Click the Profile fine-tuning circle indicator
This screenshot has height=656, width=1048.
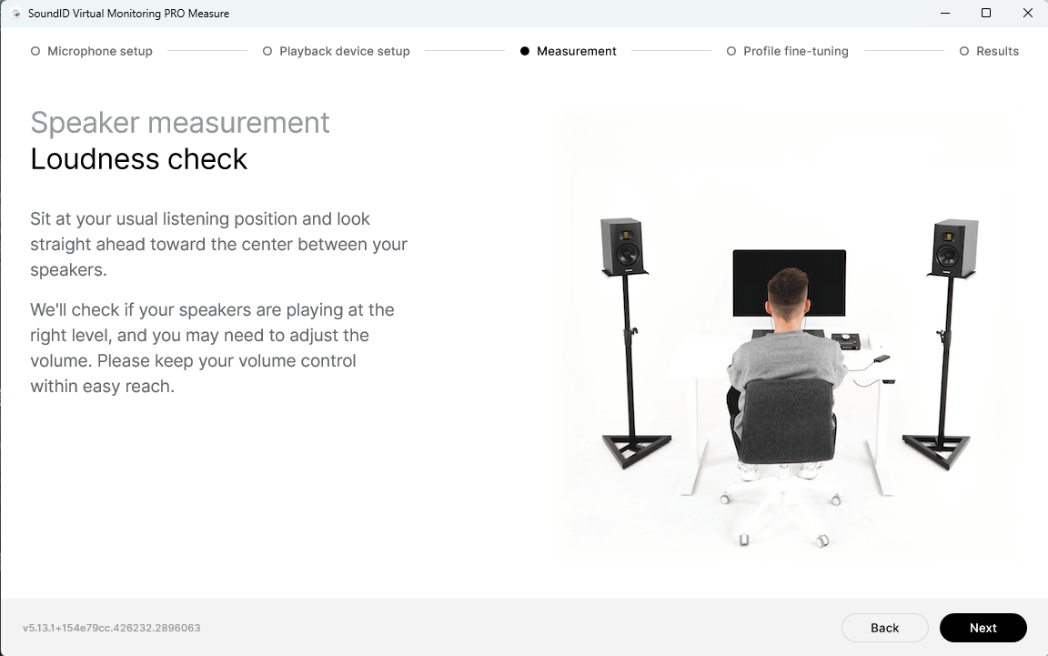[x=731, y=52]
